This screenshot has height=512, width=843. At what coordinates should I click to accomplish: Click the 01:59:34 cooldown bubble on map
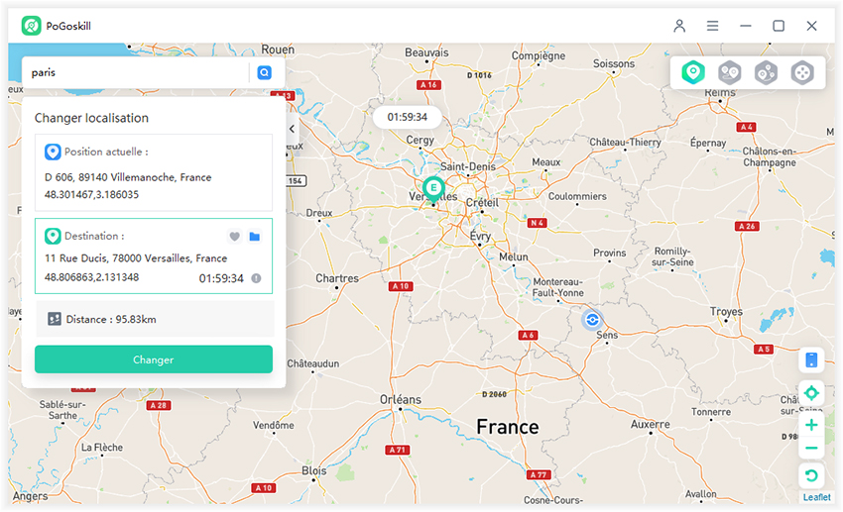[407, 117]
